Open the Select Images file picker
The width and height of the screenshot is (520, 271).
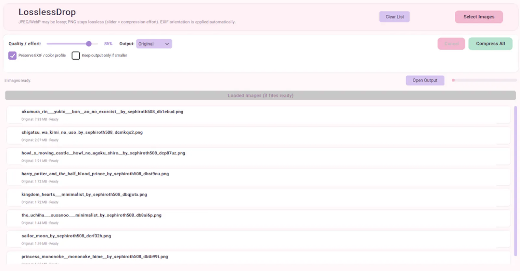coord(479,17)
